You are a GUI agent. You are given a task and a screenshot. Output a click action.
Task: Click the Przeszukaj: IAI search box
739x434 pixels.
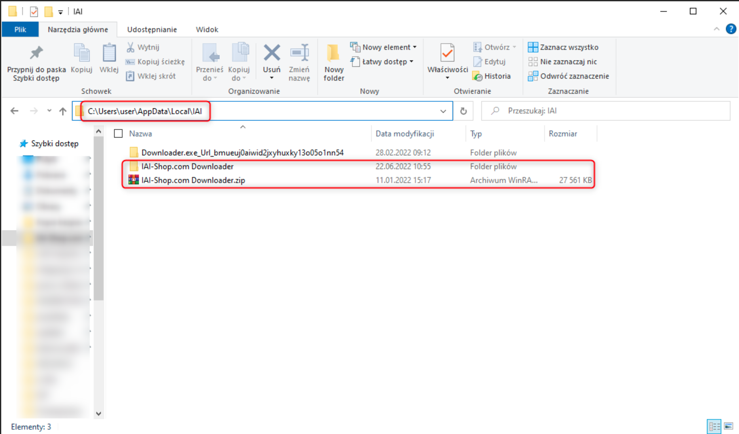pos(605,111)
